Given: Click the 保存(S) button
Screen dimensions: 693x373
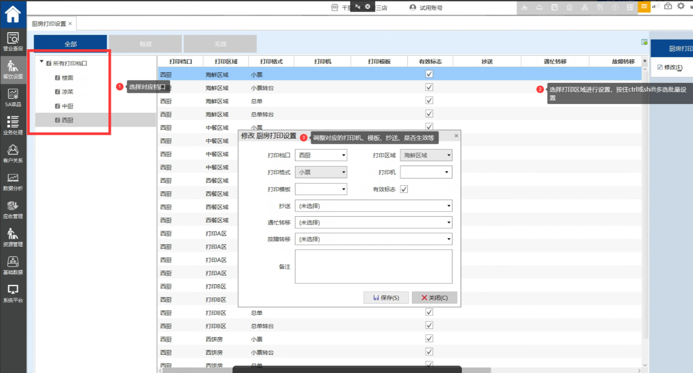Looking at the screenshot, I should coord(386,298).
